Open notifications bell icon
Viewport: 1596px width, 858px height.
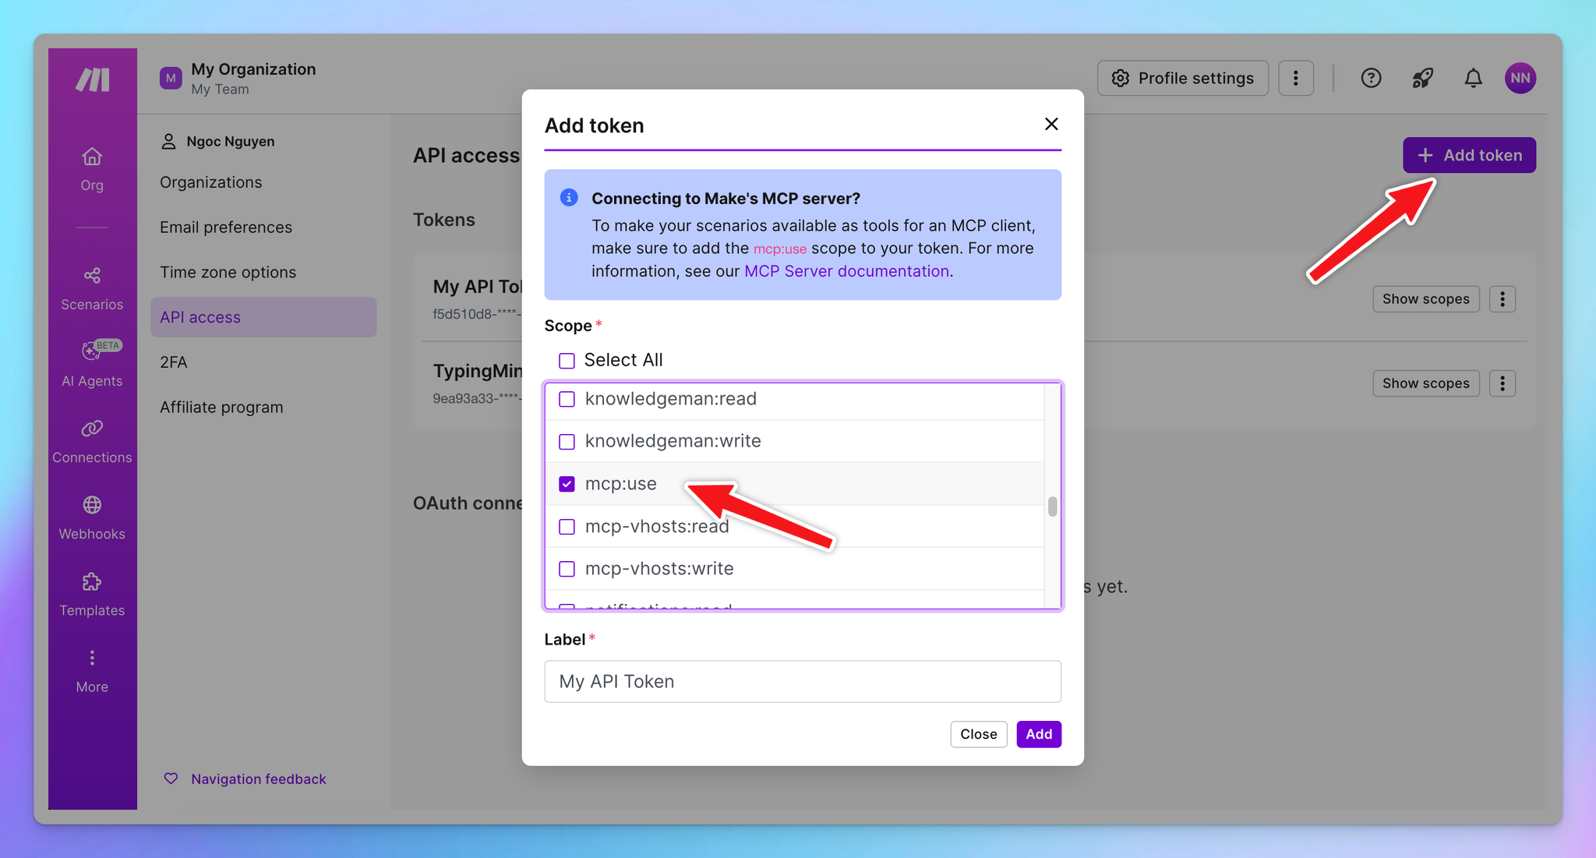(x=1473, y=78)
